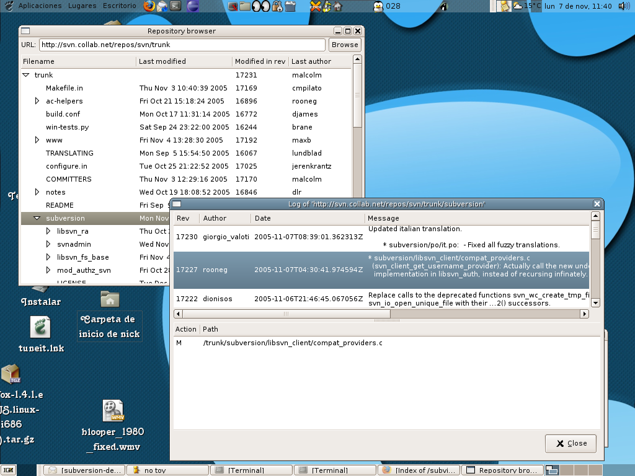Sort by the Last modified column header

pos(184,61)
